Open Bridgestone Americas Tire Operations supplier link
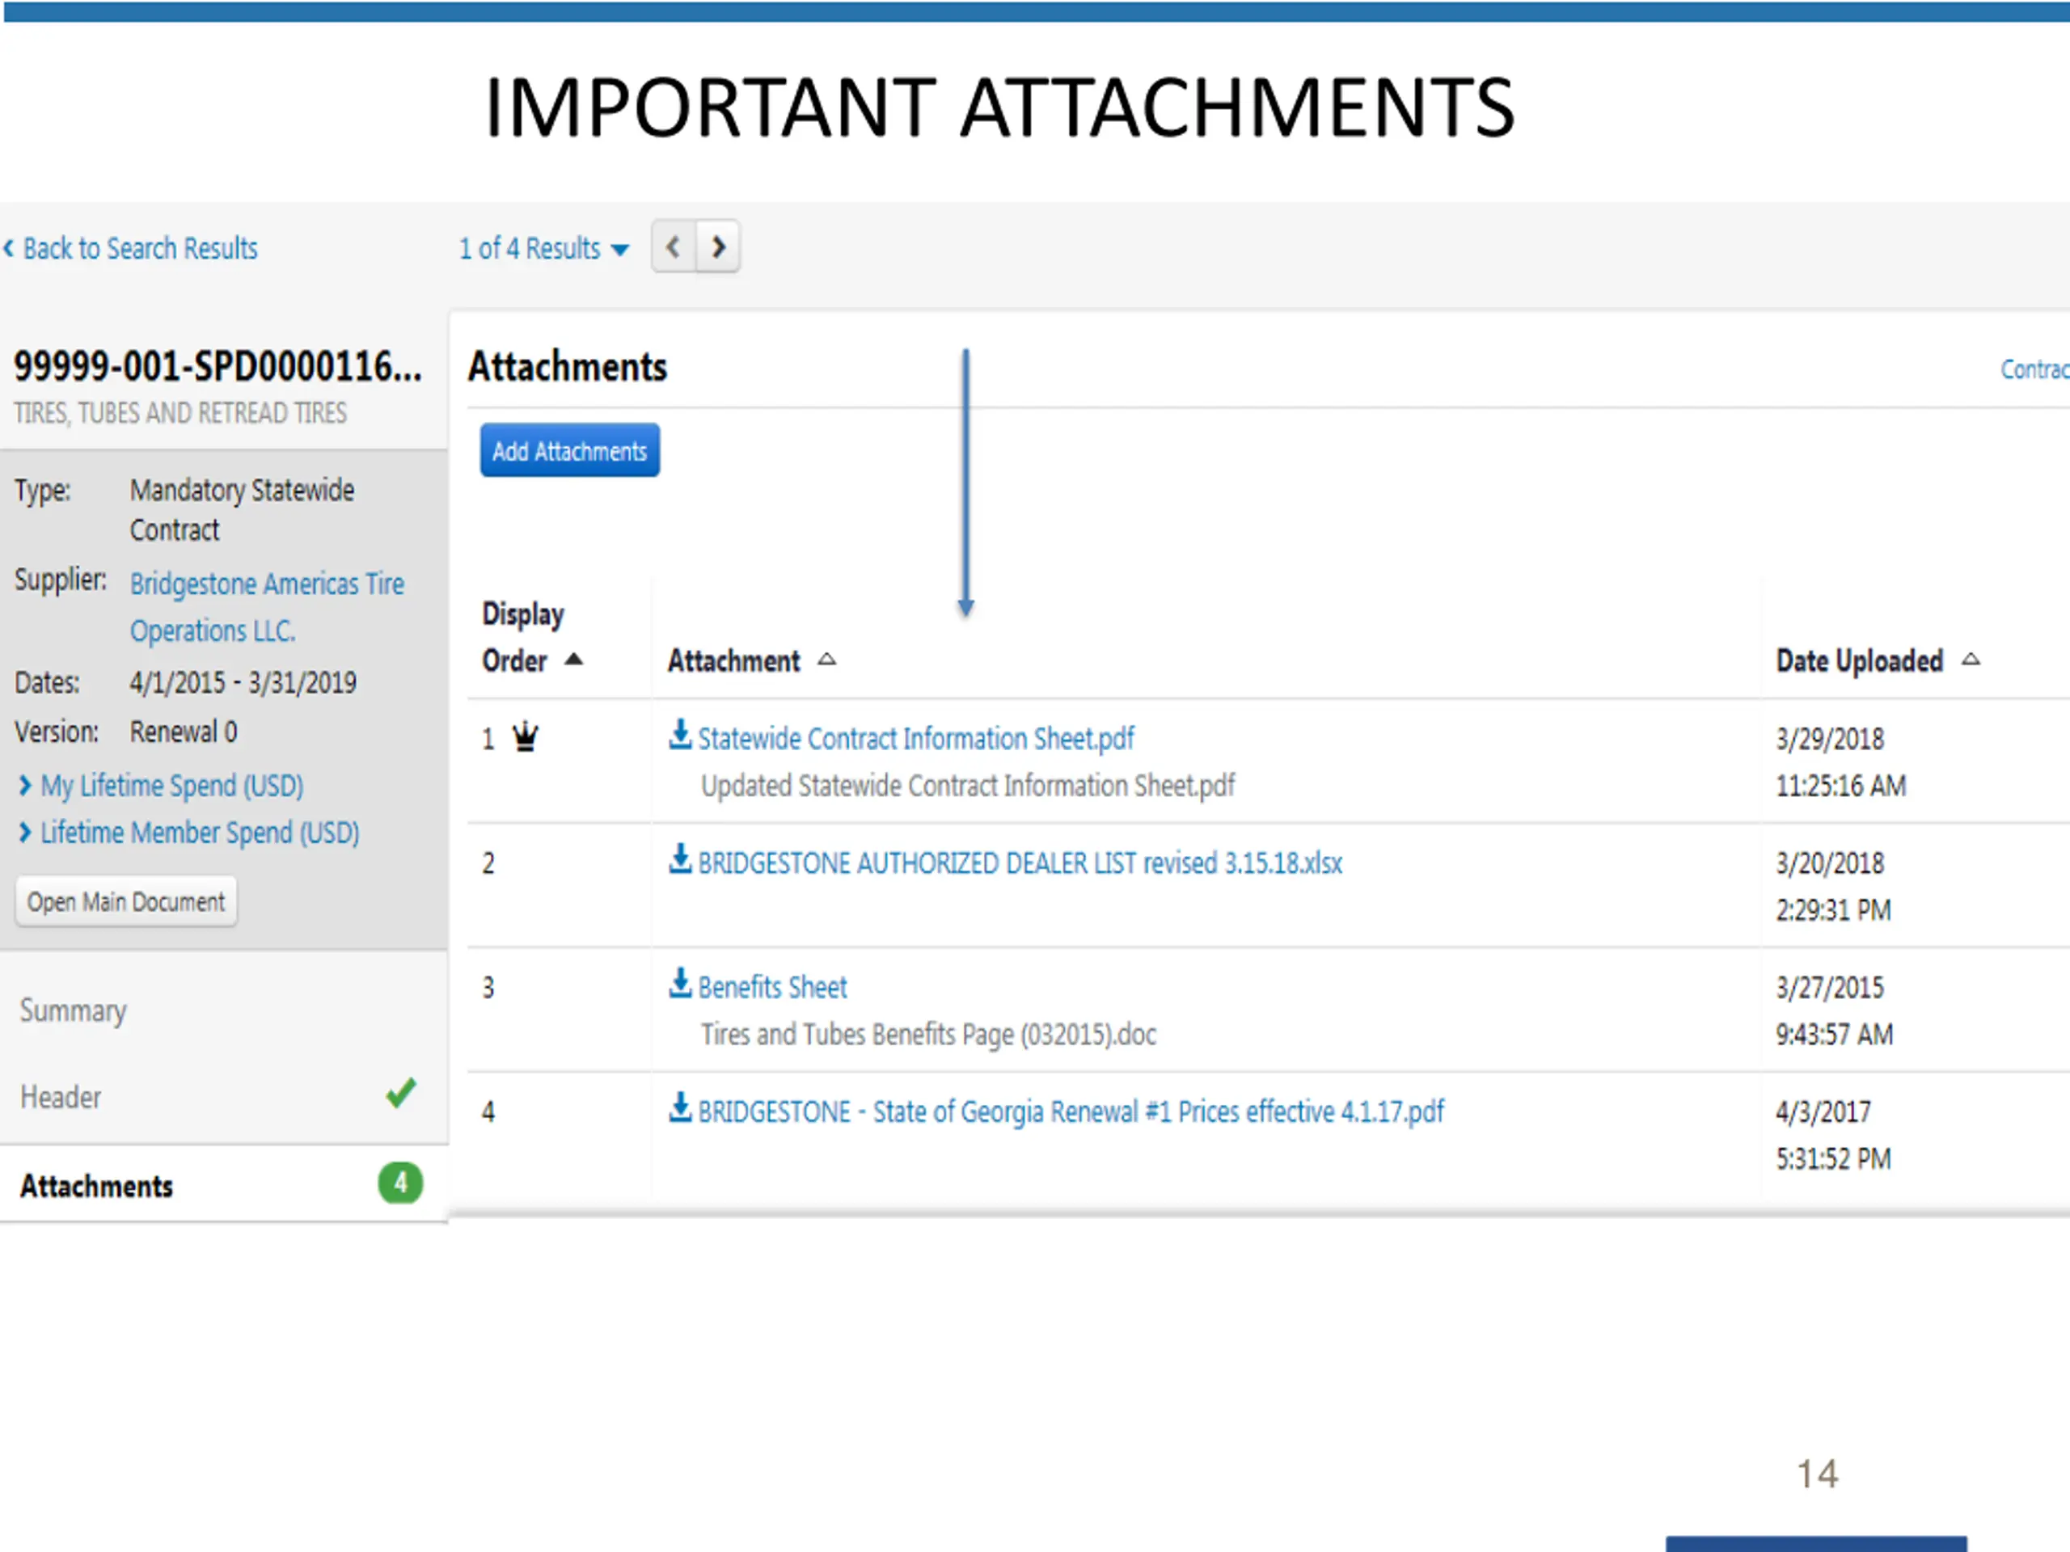The image size is (2070, 1552). 267,607
